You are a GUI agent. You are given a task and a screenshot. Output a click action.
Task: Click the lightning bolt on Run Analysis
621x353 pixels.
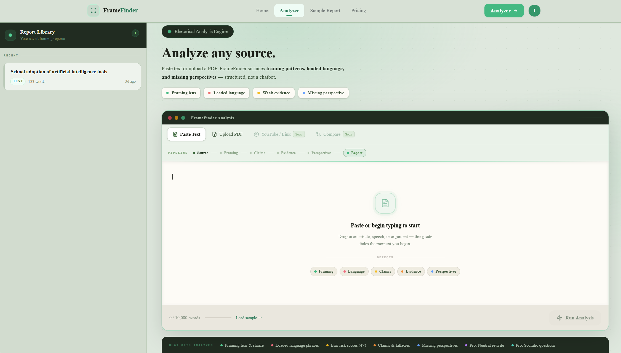click(x=559, y=318)
